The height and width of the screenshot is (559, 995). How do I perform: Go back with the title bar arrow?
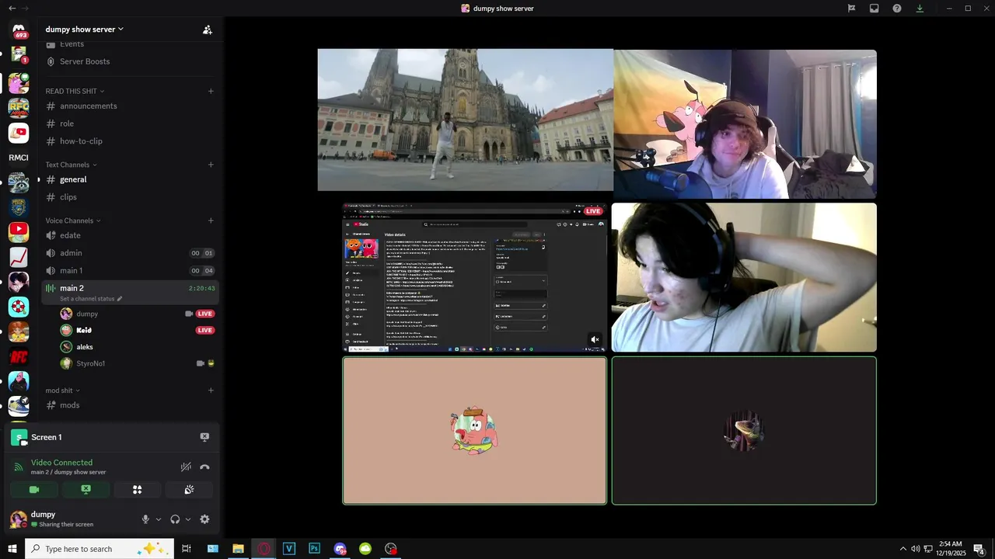click(12, 9)
